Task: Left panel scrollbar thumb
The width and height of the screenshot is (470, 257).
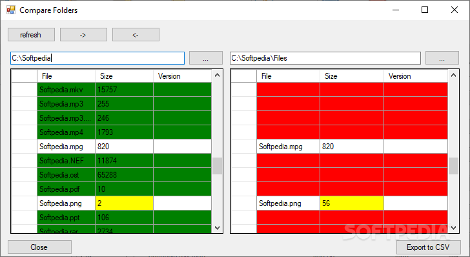Action: (218, 166)
